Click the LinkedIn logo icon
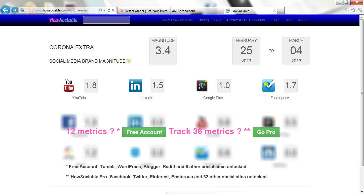Screen dimensions: 364x194 (135, 86)
